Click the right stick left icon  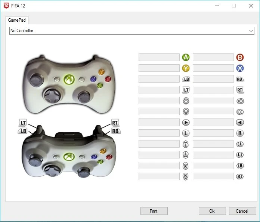240,166
